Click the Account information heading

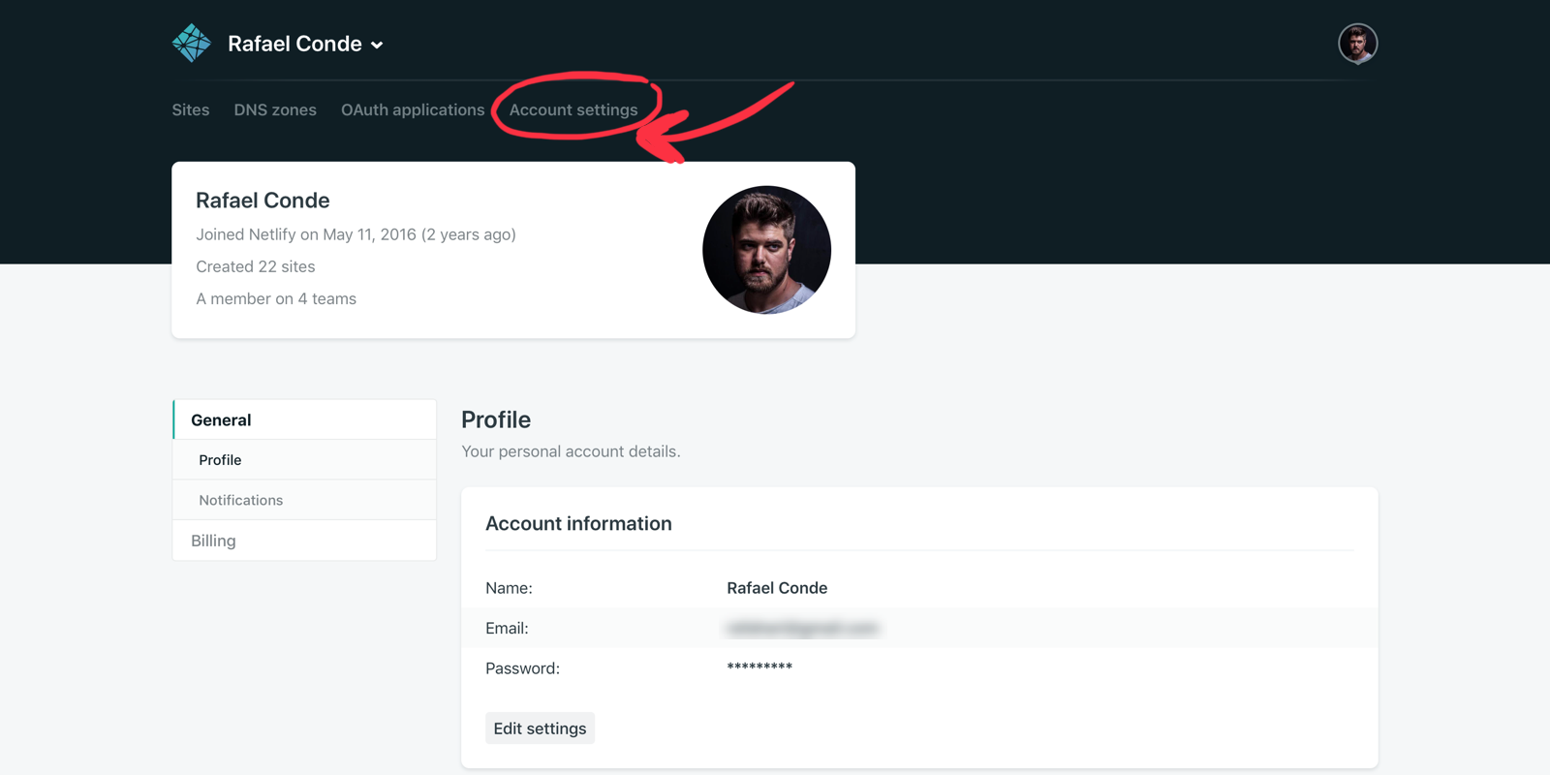[x=578, y=524]
